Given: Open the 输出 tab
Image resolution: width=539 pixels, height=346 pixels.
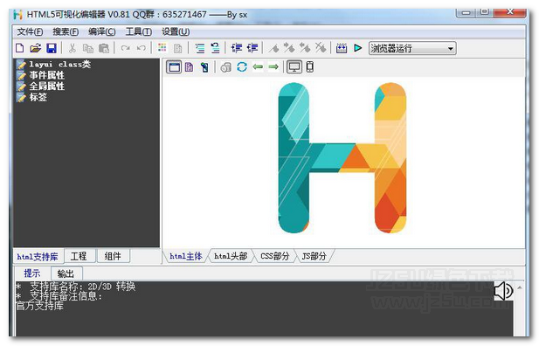Looking at the screenshot, I should click(x=66, y=273).
